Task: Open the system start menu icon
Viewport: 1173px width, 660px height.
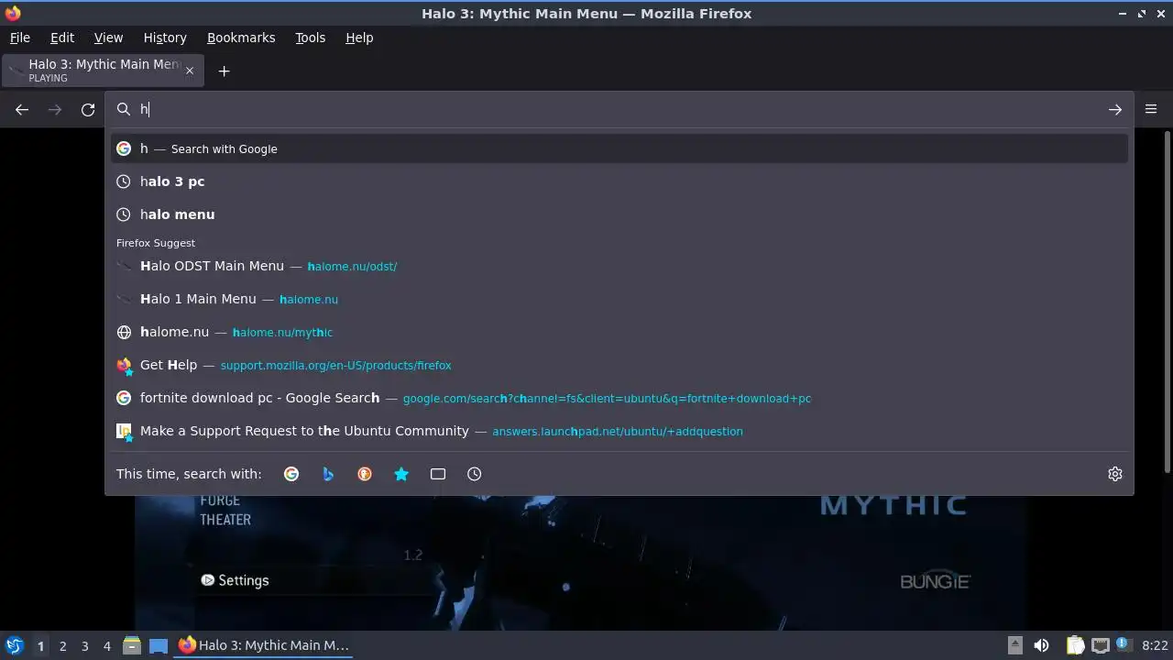Action: point(14,645)
